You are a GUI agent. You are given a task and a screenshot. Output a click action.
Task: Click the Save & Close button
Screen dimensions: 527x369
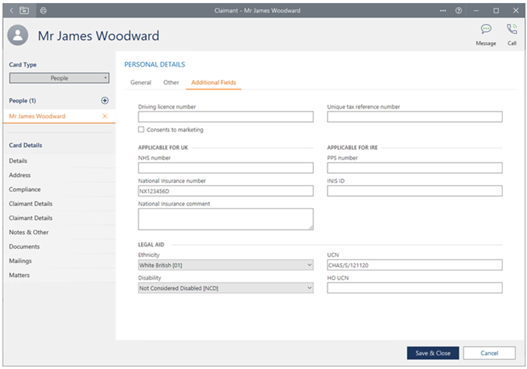[x=433, y=353]
